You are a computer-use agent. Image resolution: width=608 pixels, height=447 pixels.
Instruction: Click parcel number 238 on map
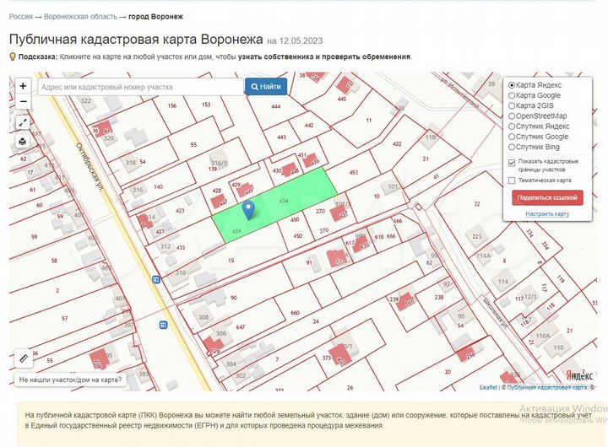(439, 297)
